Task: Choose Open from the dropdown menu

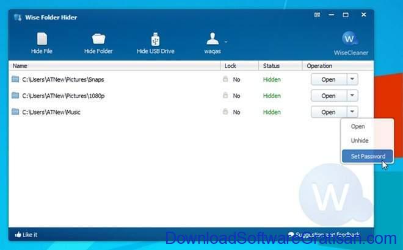Action: [x=367, y=127]
